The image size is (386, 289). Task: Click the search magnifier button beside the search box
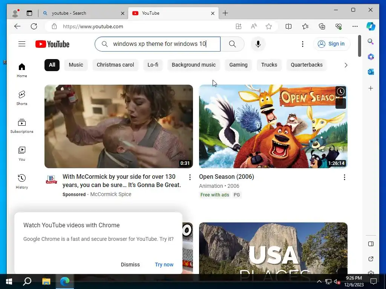pos(232,44)
